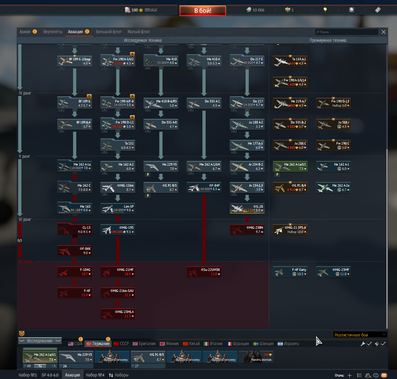Open the Реалистичные бои game mode dropdown
This screenshot has width=397, height=379.
click(360, 335)
